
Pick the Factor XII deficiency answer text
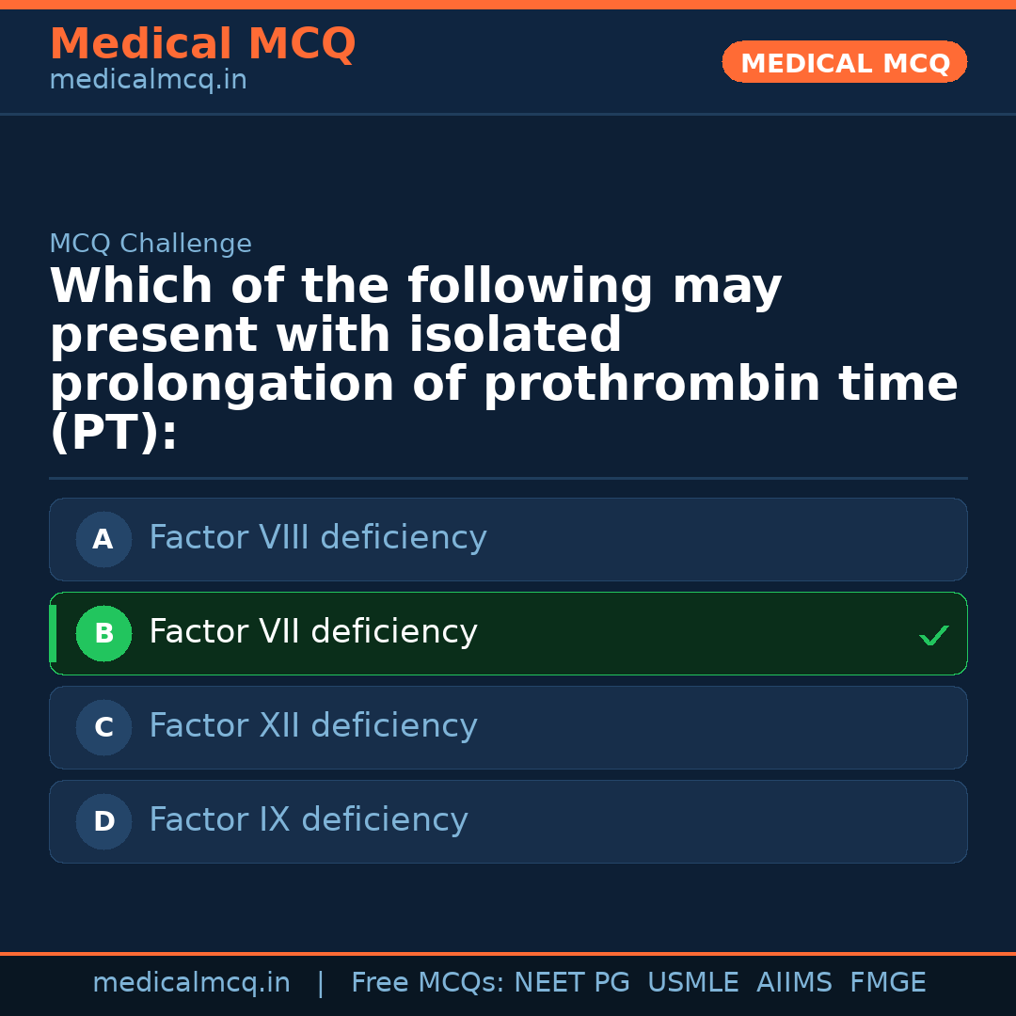(312, 726)
